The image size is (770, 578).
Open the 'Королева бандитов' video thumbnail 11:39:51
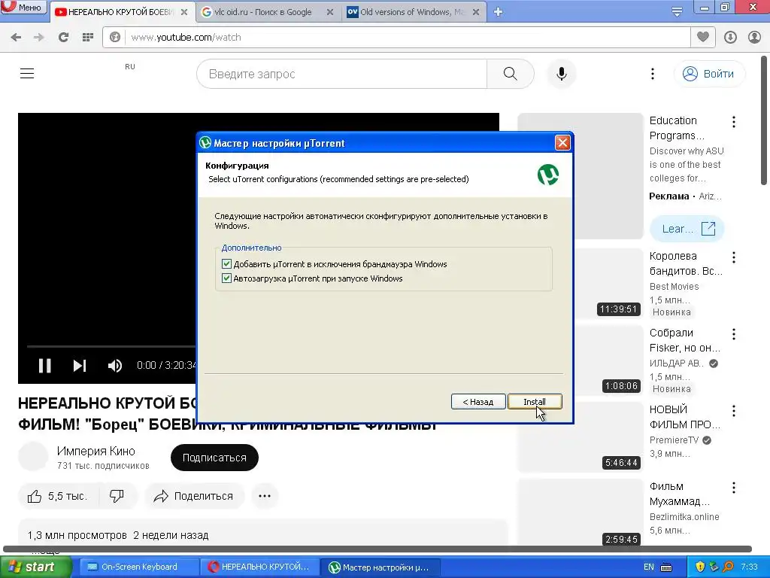(x=609, y=284)
